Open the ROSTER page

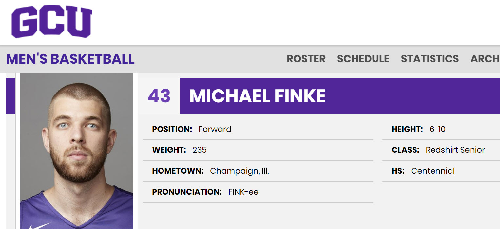306,59
